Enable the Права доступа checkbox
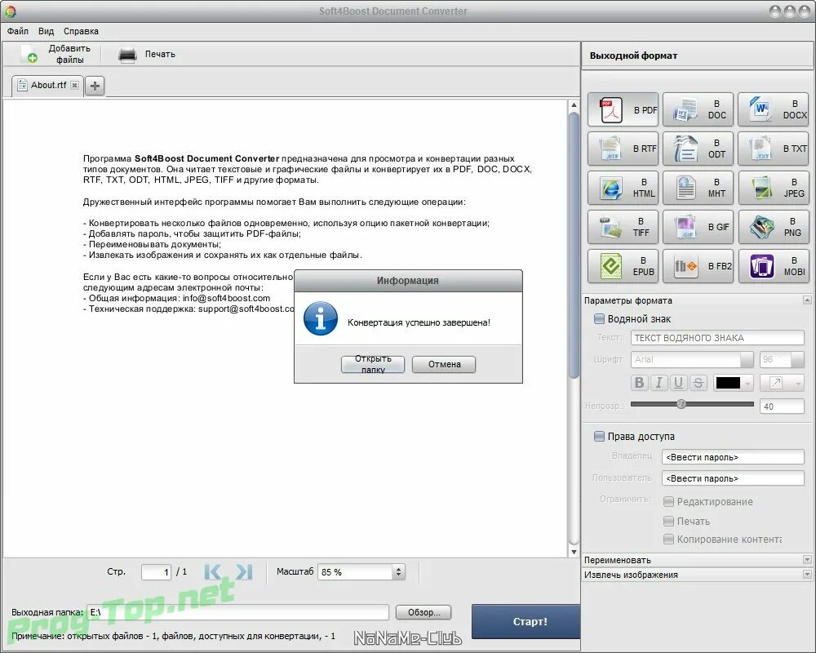 point(599,437)
